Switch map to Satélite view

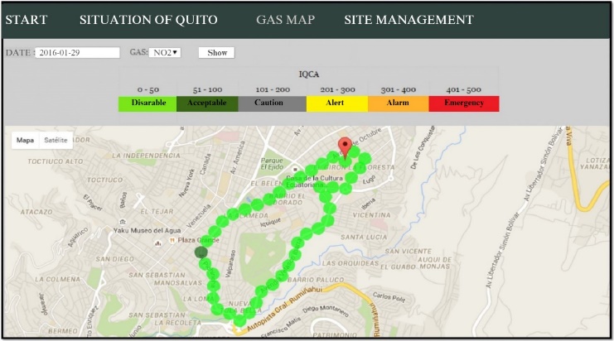pos(56,140)
